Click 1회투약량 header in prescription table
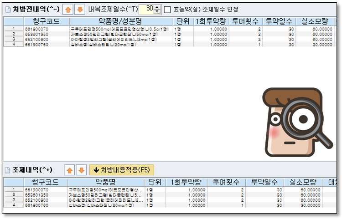 pos(210,21)
